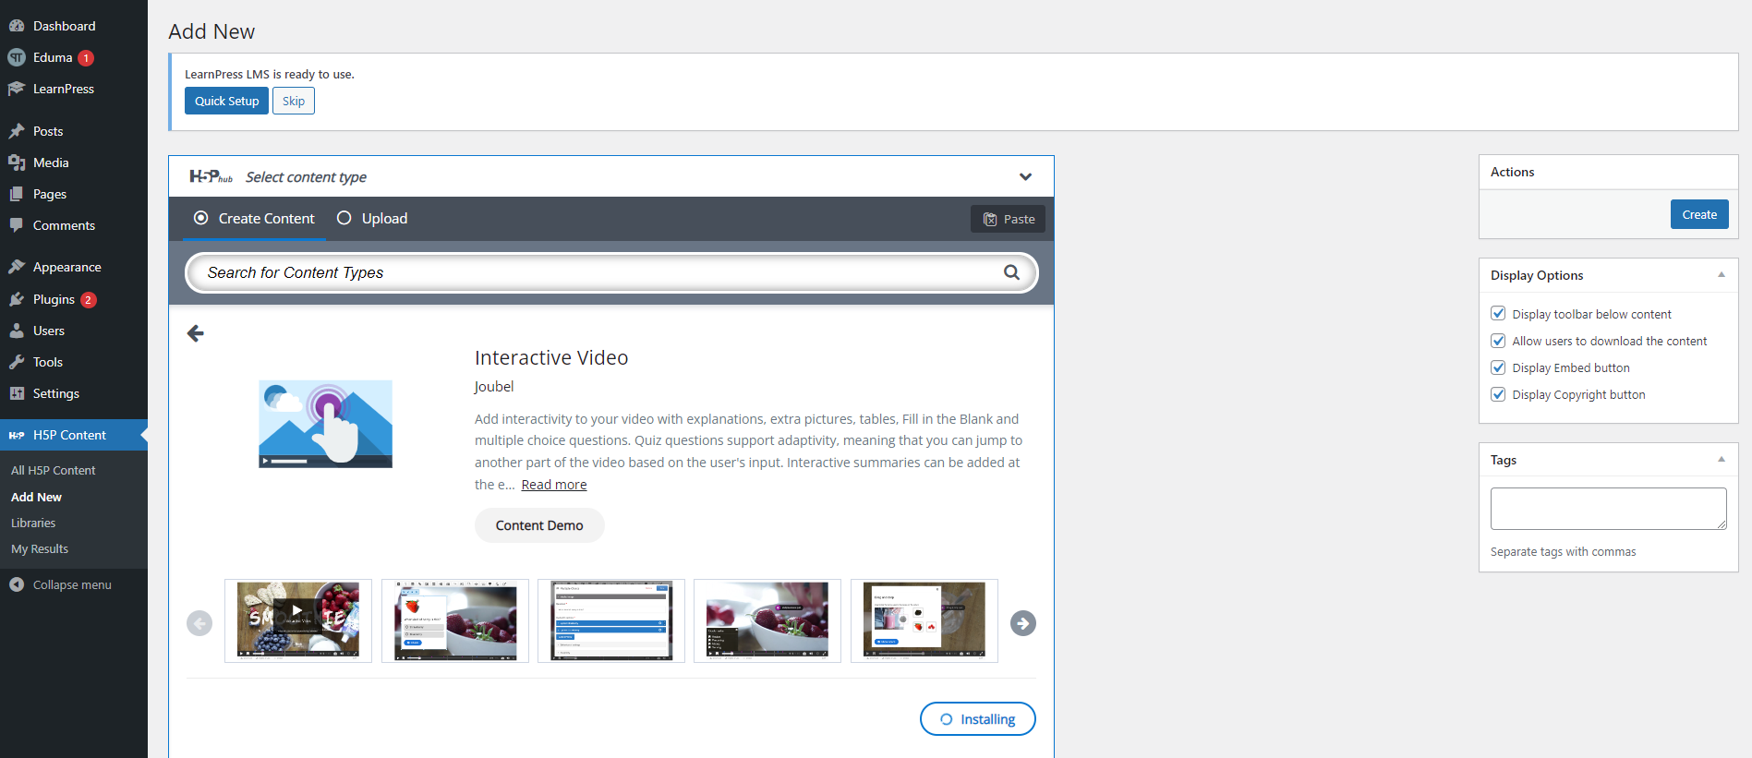This screenshot has width=1752, height=758.
Task: Click the Installing button
Action: 977,719
